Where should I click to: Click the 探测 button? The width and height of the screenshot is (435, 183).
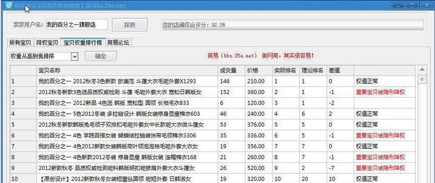pyautogui.click(x=130, y=25)
